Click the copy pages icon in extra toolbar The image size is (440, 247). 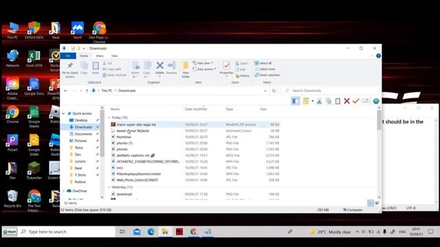pos(329,101)
